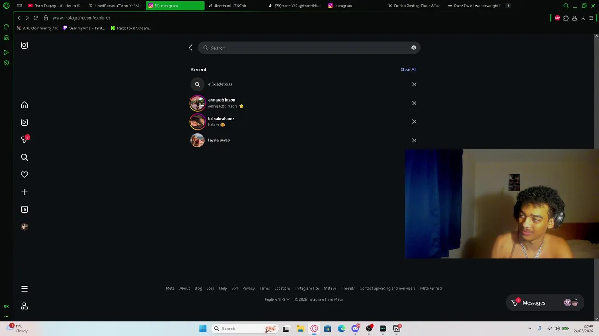Open the Threads footer link
The height and width of the screenshot is (336, 599).
click(x=348, y=288)
